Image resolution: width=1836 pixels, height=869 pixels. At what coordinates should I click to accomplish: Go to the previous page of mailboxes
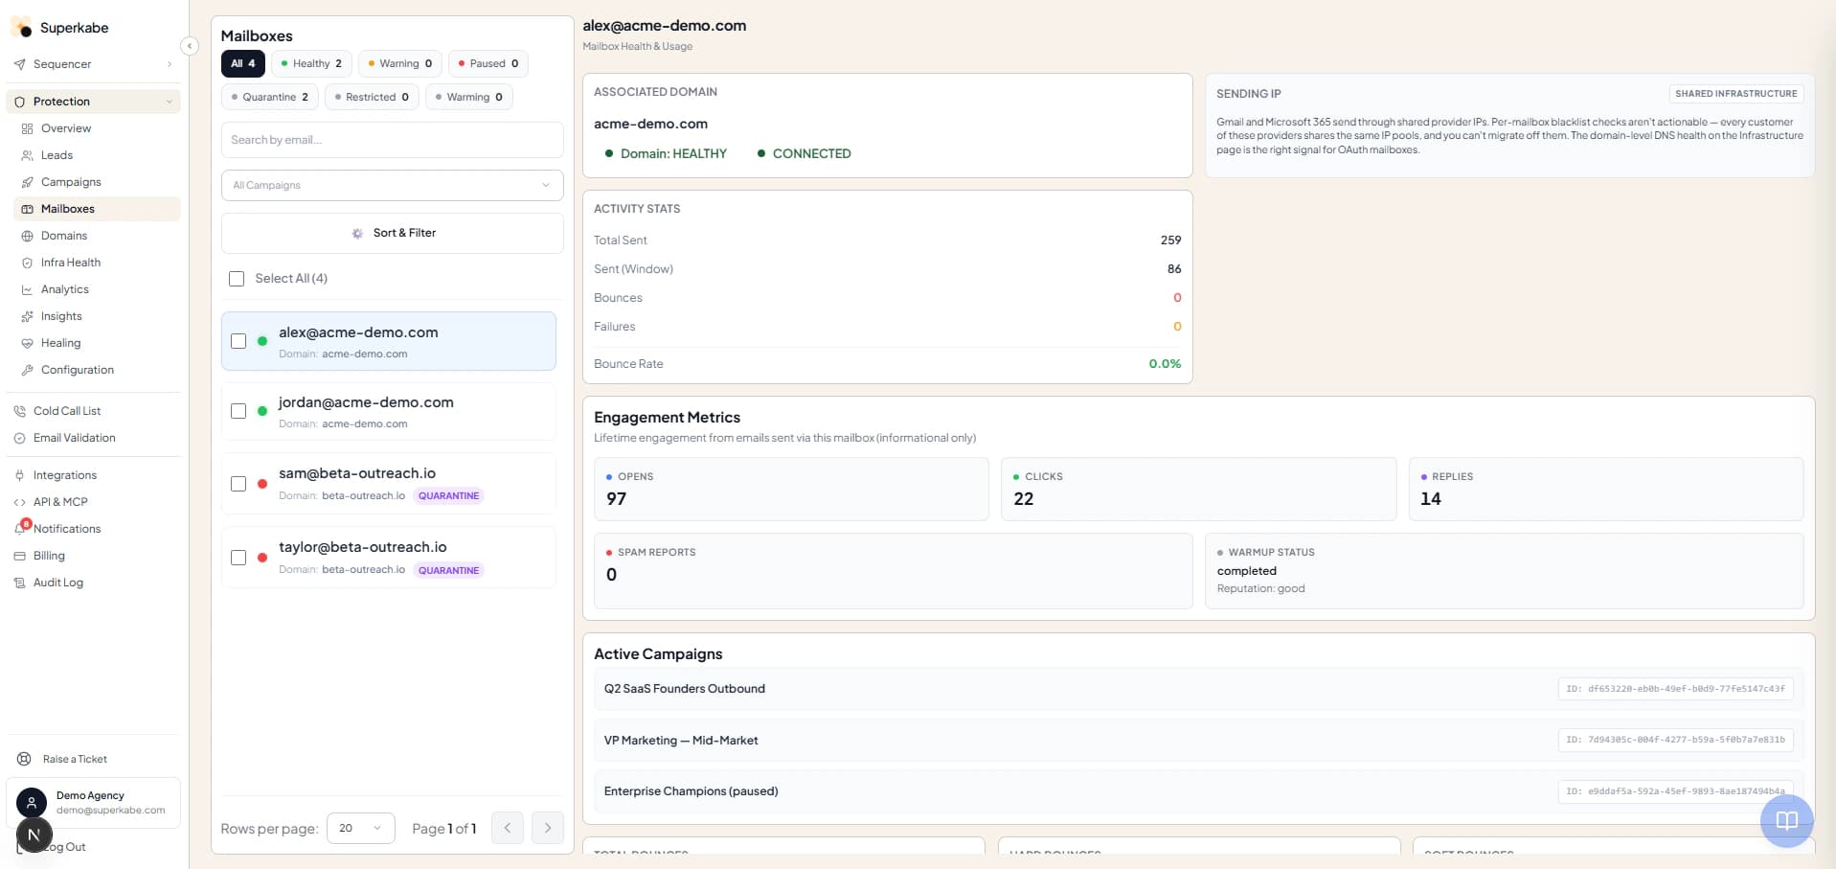(508, 828)
